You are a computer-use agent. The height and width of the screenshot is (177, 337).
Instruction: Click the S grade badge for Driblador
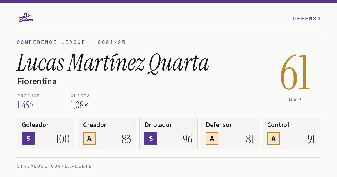pos(151,138)
